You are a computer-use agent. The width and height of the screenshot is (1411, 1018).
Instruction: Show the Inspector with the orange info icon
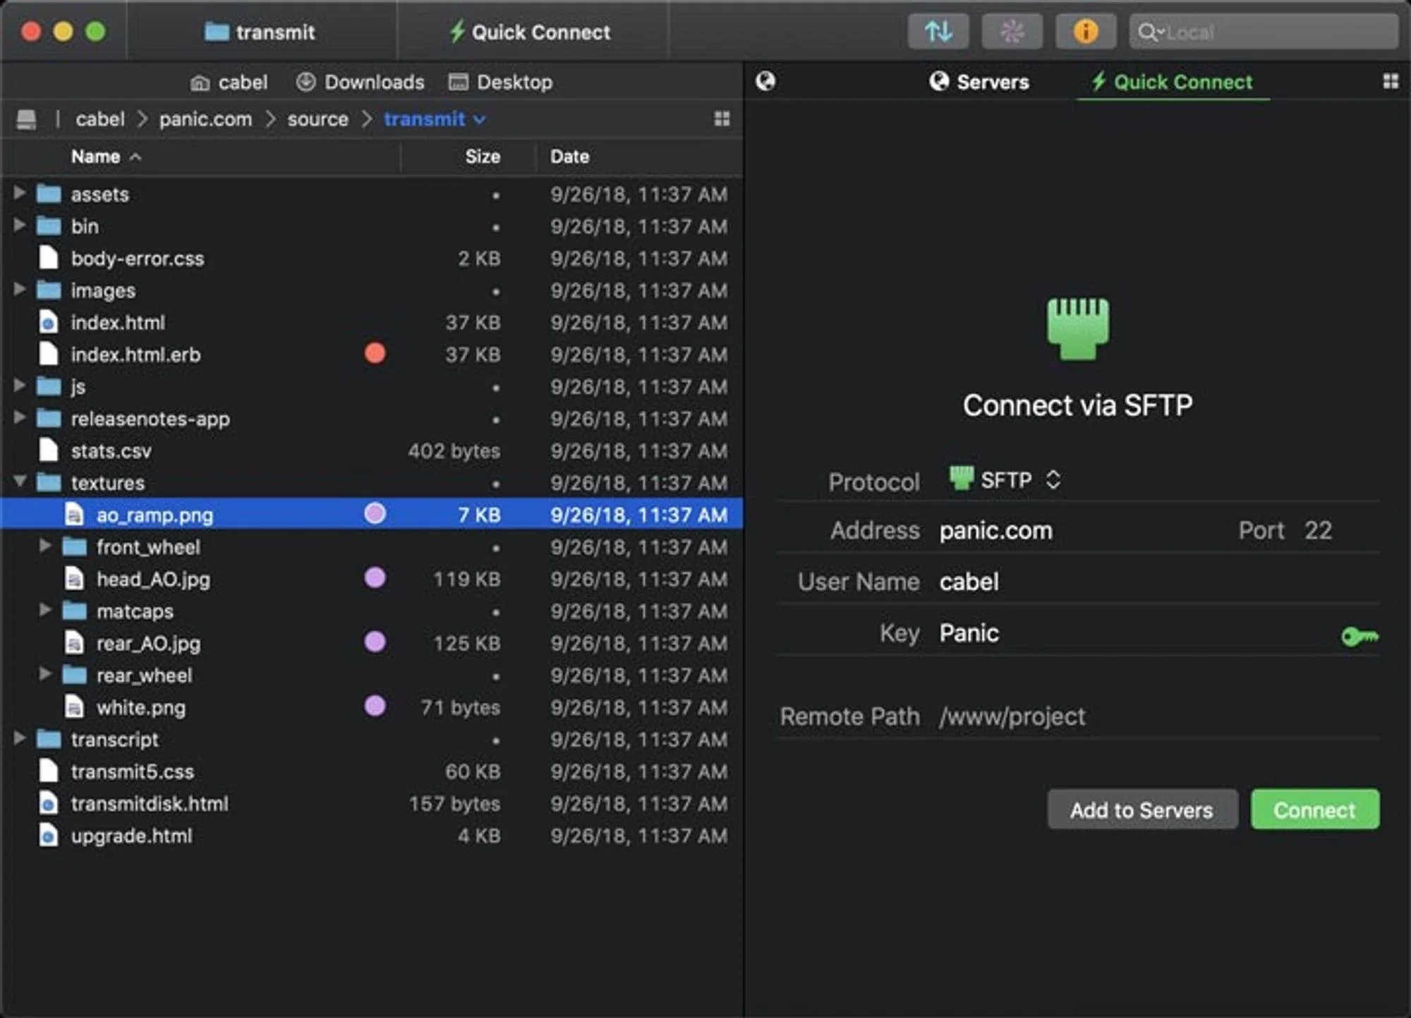coord(1085,31)
